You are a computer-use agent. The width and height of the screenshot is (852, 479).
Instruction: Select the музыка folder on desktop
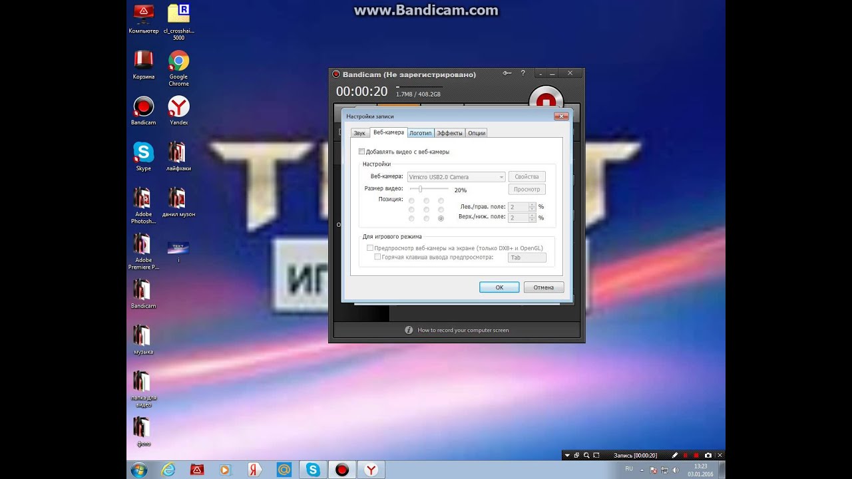[x=143, y=340]
